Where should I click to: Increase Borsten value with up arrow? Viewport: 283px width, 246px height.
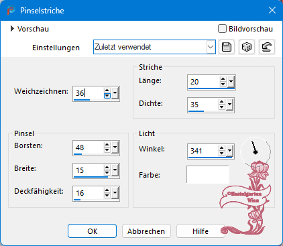tap(107, 145)
